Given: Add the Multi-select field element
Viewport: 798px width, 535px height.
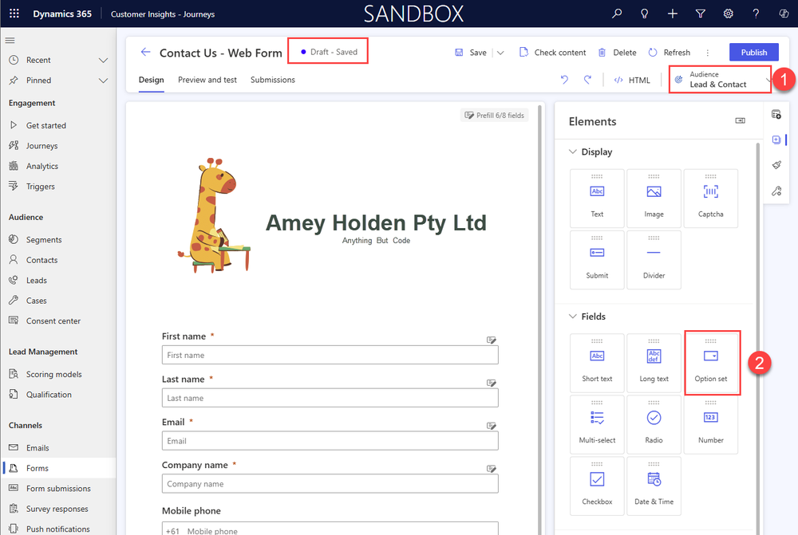Looking at the screenshot, I should click(x=597, y=425).
